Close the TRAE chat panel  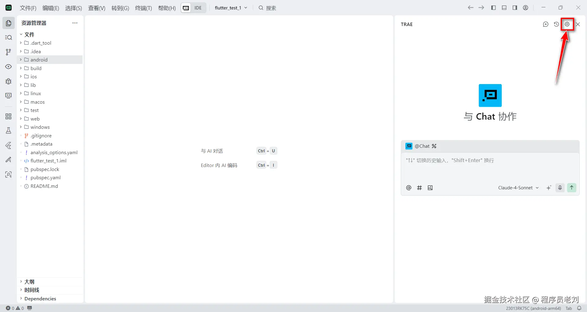578,24
